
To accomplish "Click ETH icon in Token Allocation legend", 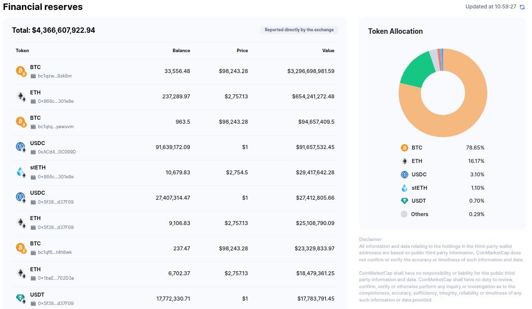I will [404, 161].
